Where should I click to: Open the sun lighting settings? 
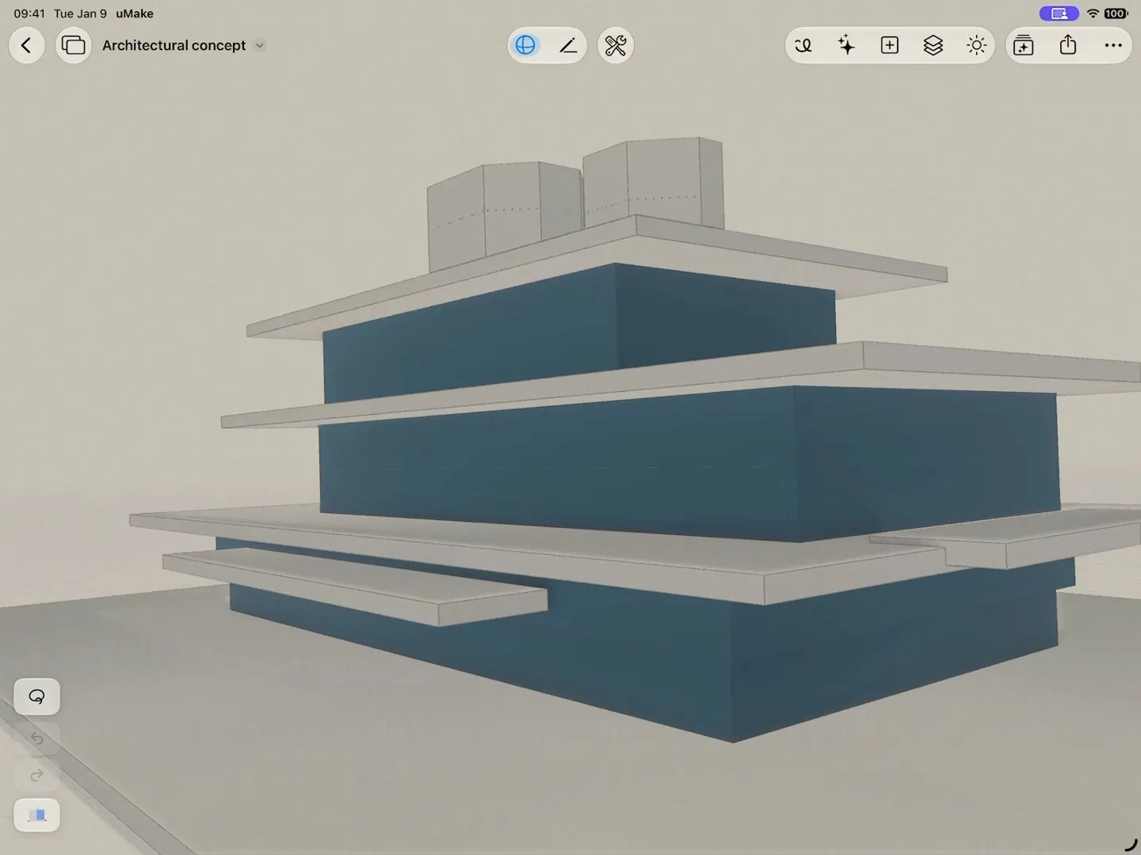977,45
